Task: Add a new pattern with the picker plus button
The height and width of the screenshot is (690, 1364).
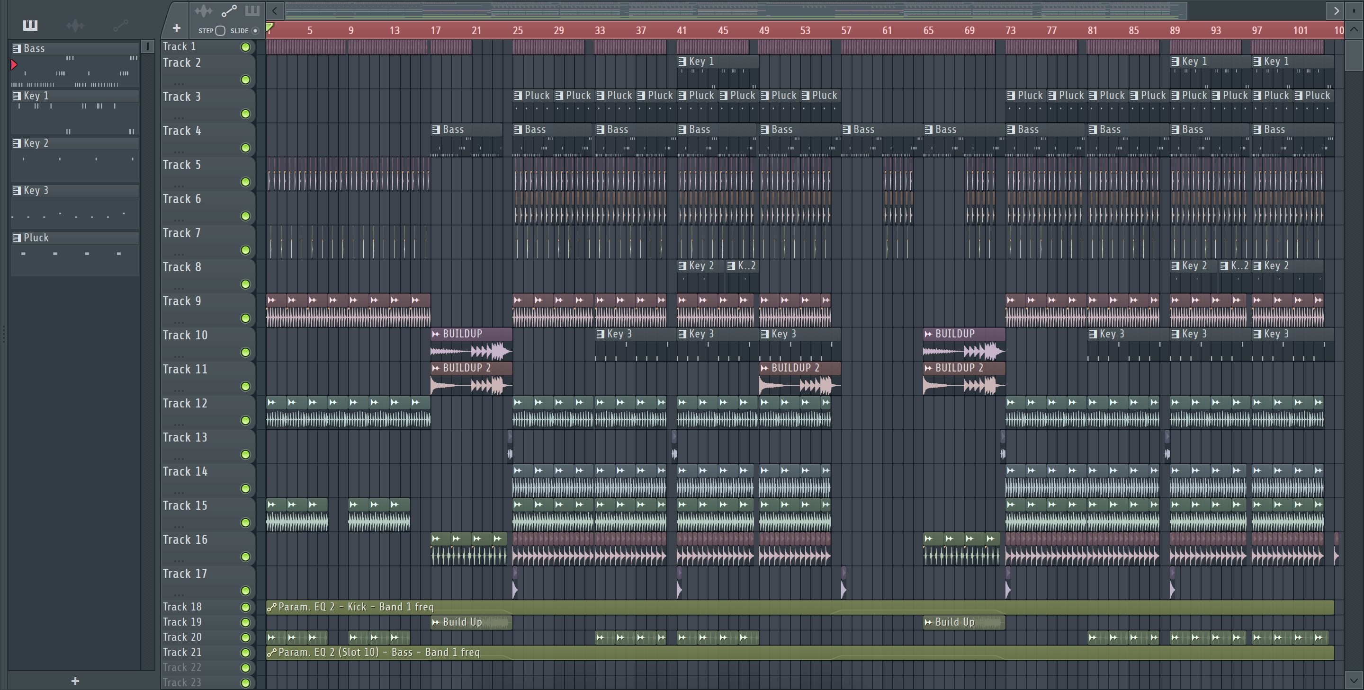Action: click(75, 681)
